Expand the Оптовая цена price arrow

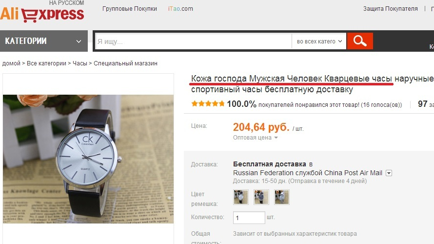(276, 138)
